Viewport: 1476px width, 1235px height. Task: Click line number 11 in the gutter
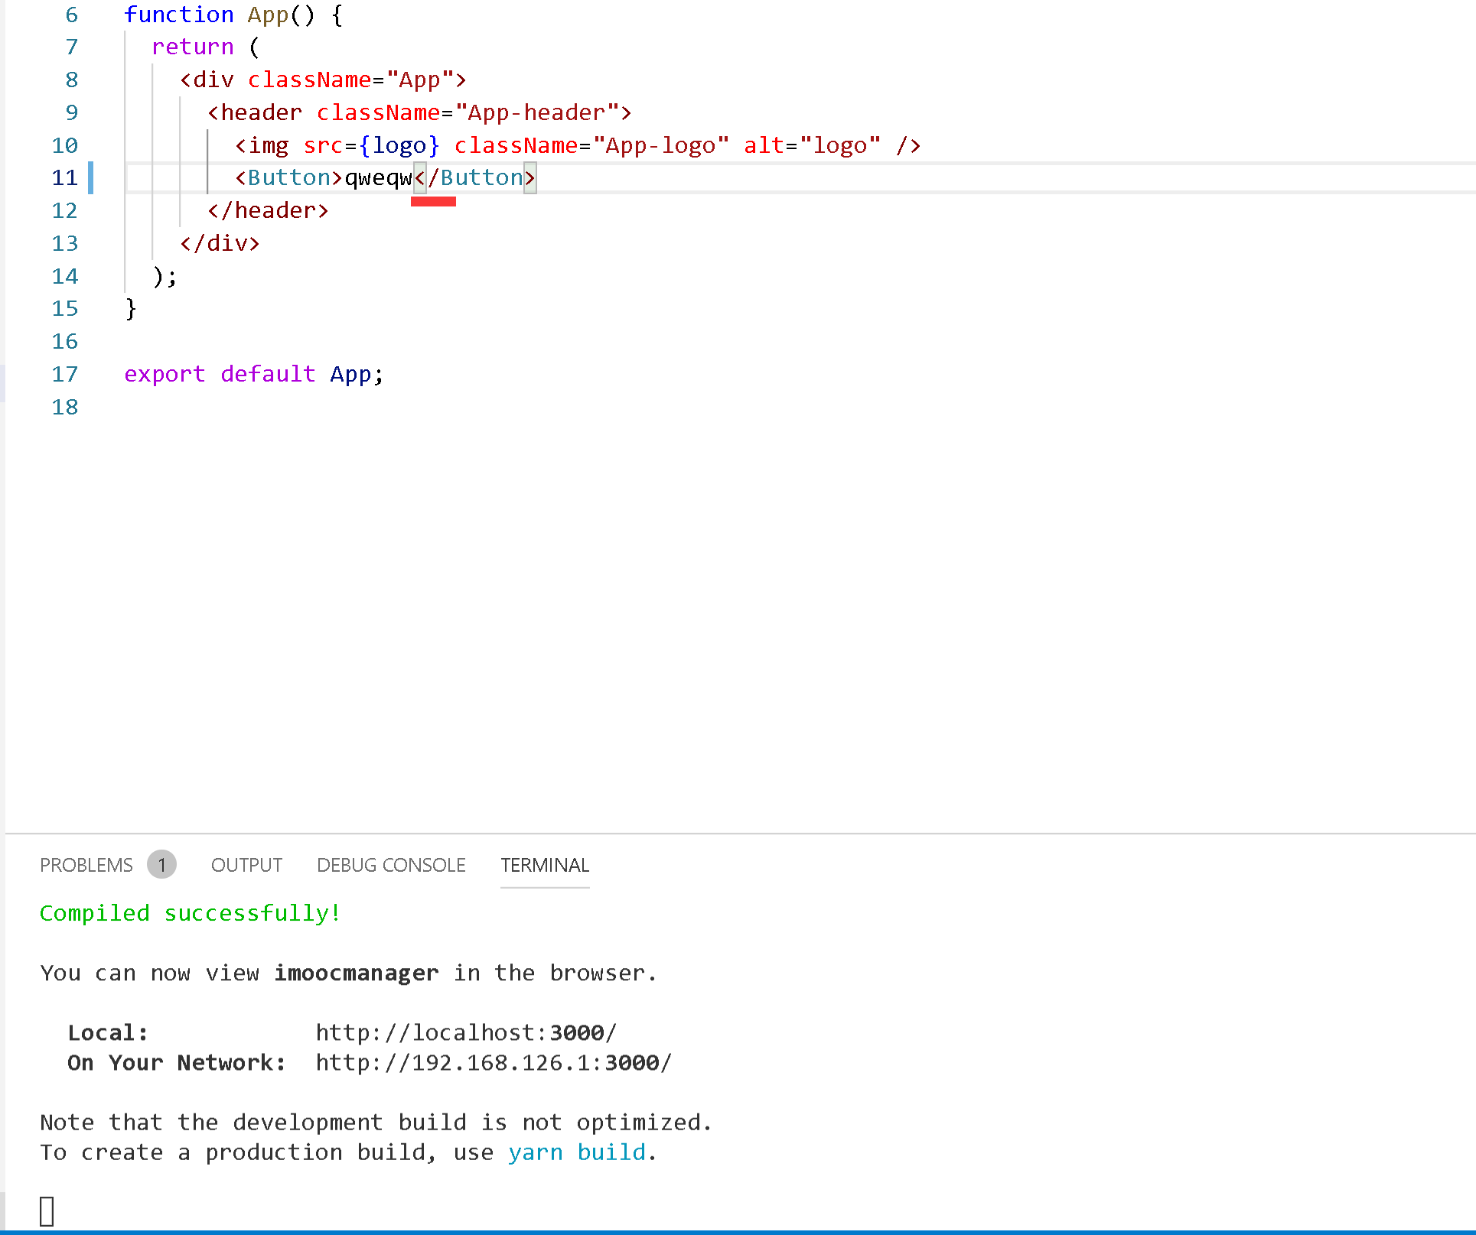coord(65,178)
